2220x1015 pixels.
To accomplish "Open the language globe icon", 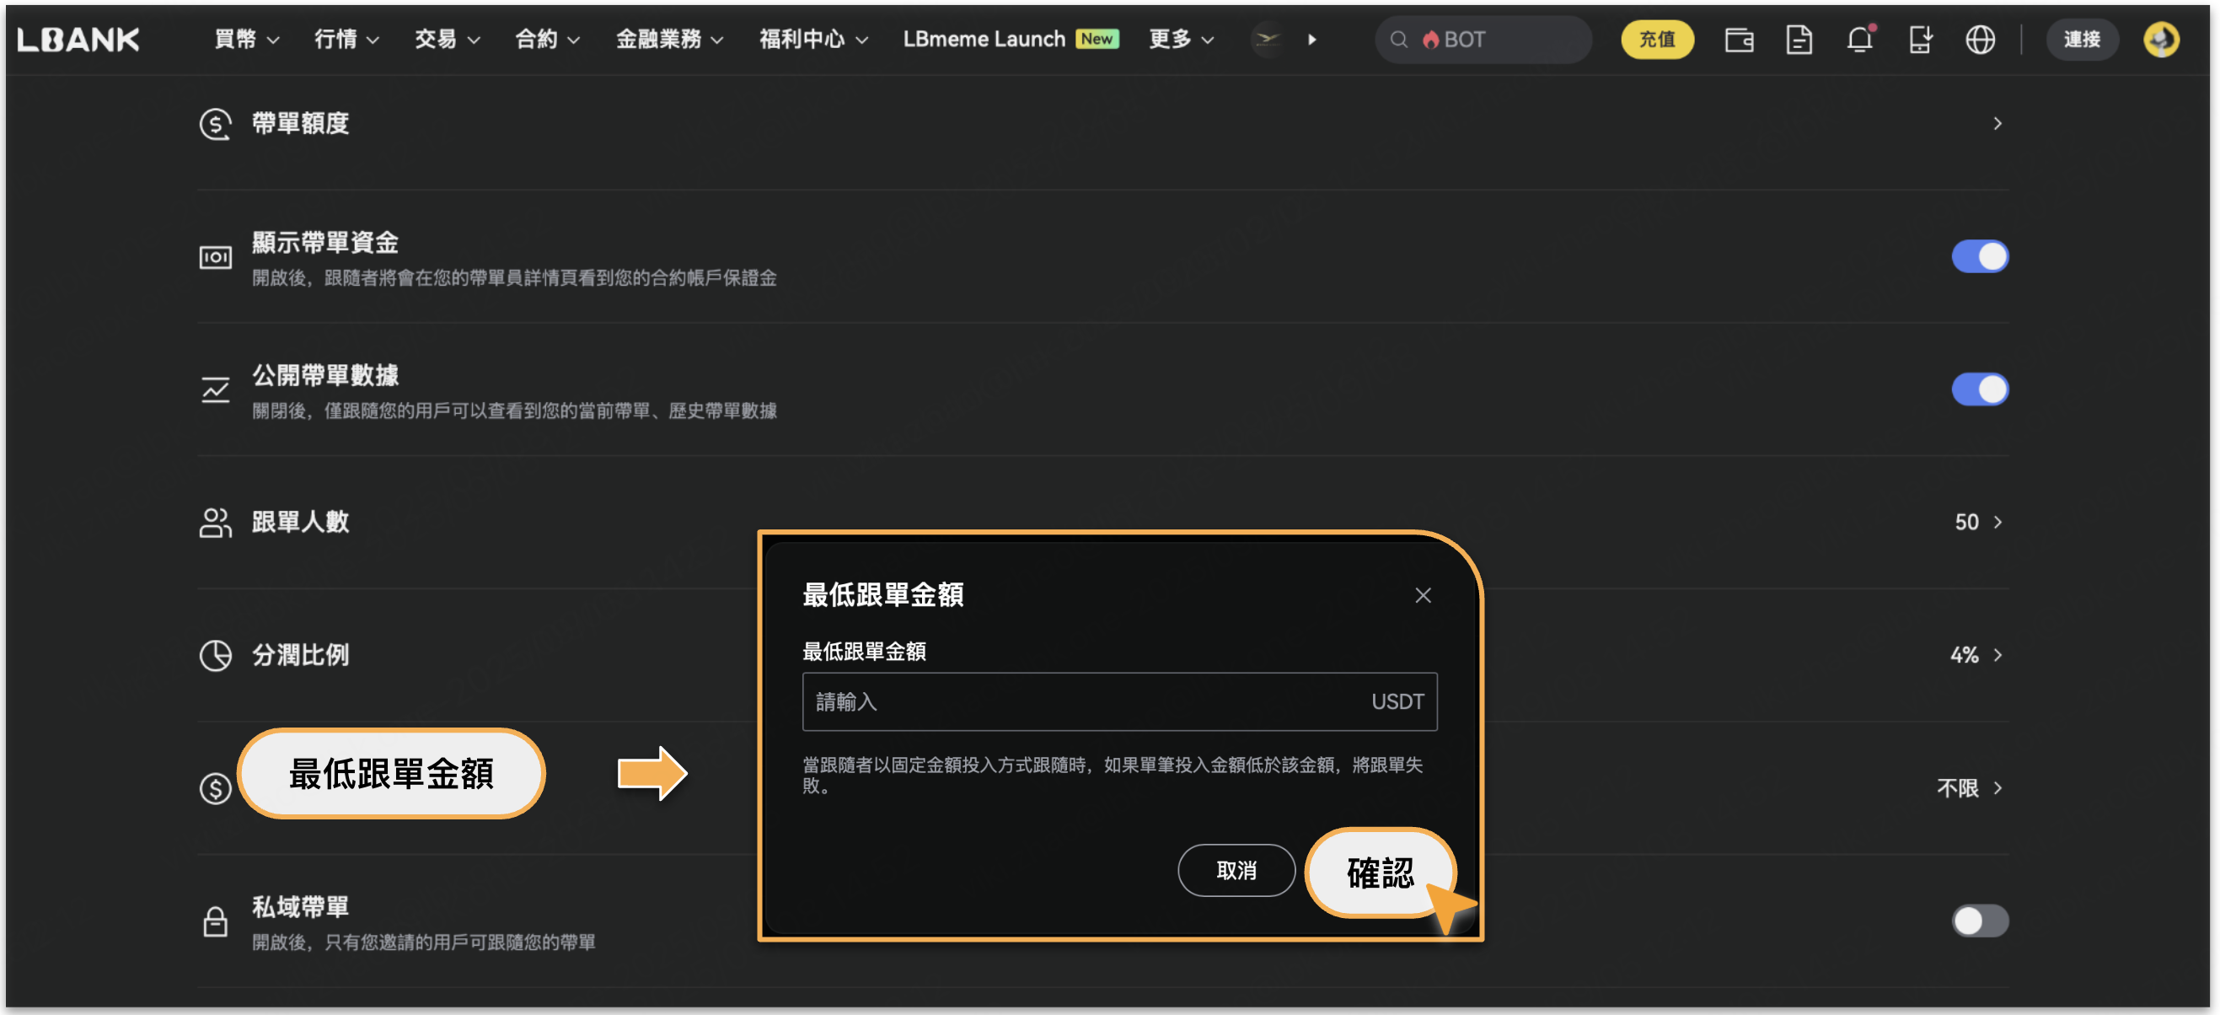I will [1980, 40].
